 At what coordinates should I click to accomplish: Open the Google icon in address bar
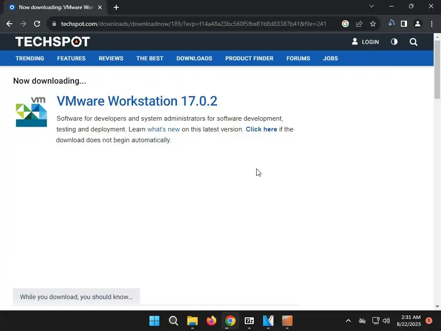345,24
